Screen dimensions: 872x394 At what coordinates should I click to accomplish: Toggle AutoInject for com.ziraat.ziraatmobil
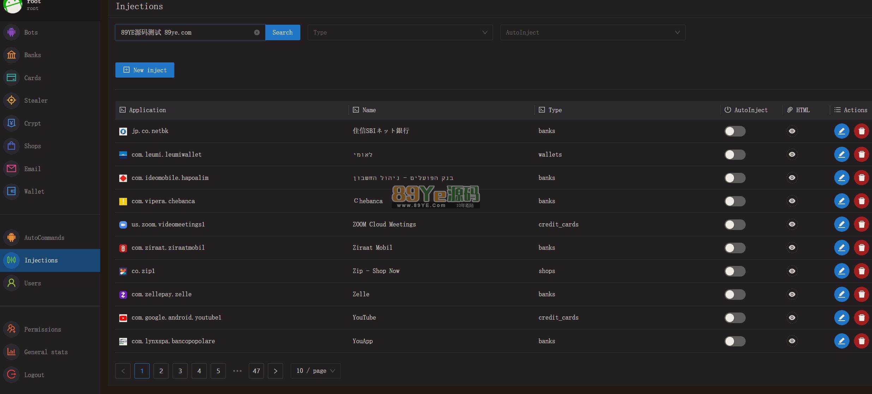[735, 248]
